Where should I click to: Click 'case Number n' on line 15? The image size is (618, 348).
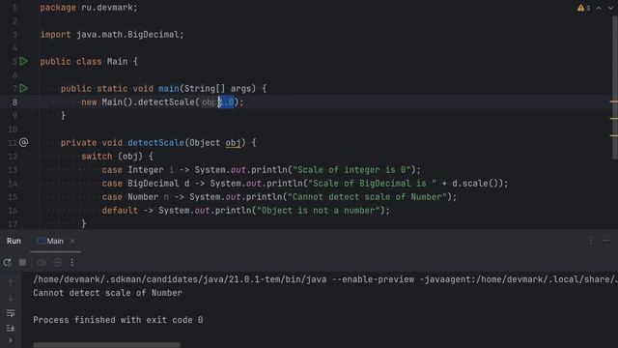(135, 197)
